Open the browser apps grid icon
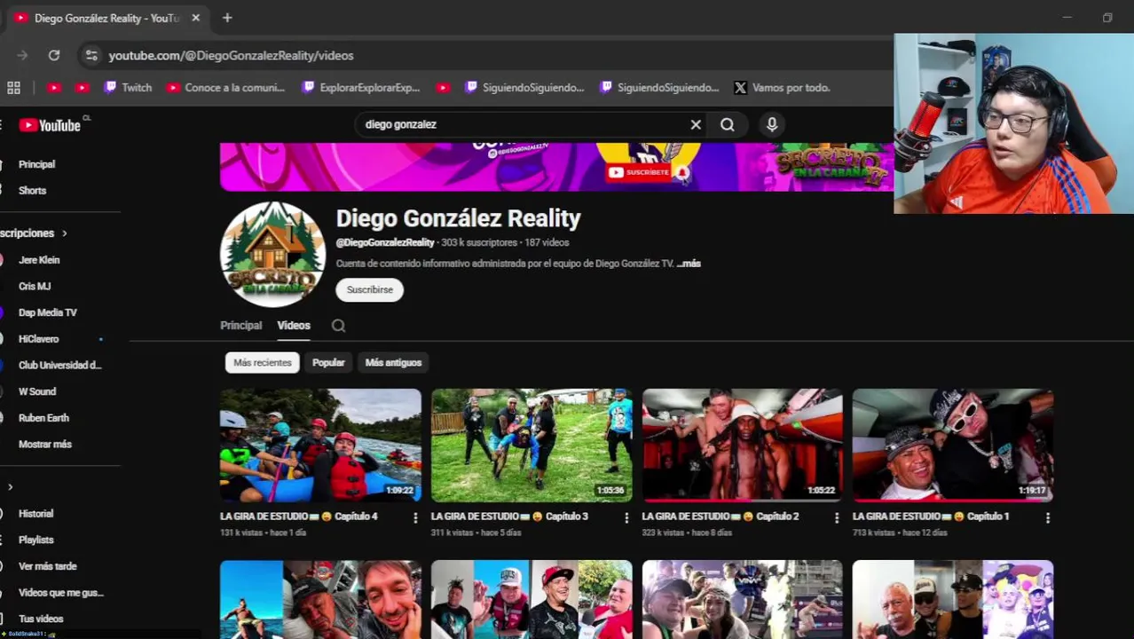Image resolution: width=1134 pixels, height=639 pixels. click(13, 88)
